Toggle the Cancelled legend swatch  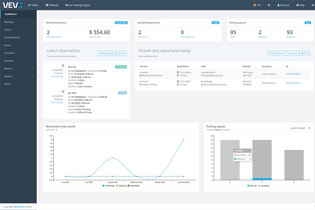(128, 186)
